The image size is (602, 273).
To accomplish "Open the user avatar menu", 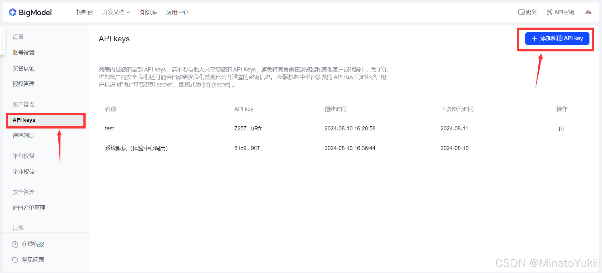I will tap(588, 12).
